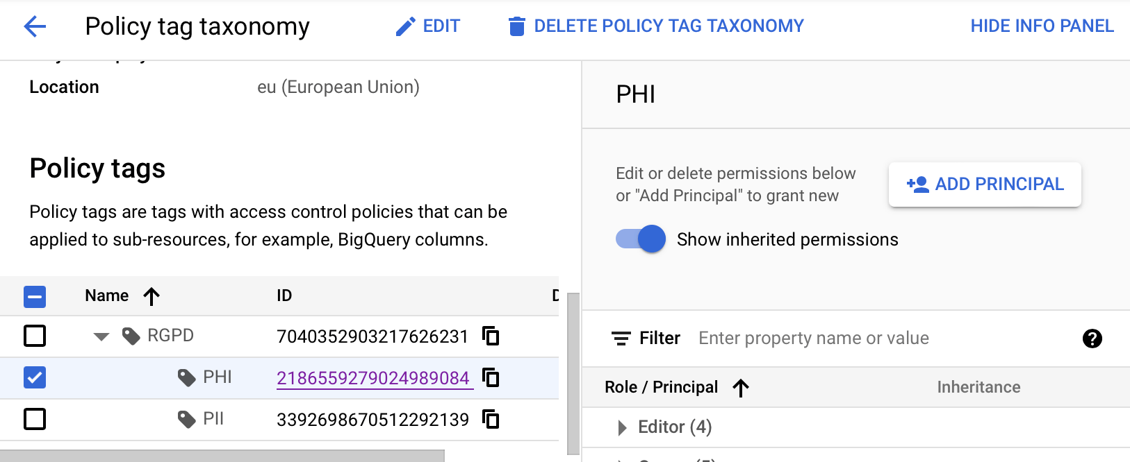Click the Add Principal button

pos(985,185)
